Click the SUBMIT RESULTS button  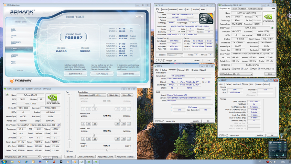pyautogui.click(x=76, y=74)
